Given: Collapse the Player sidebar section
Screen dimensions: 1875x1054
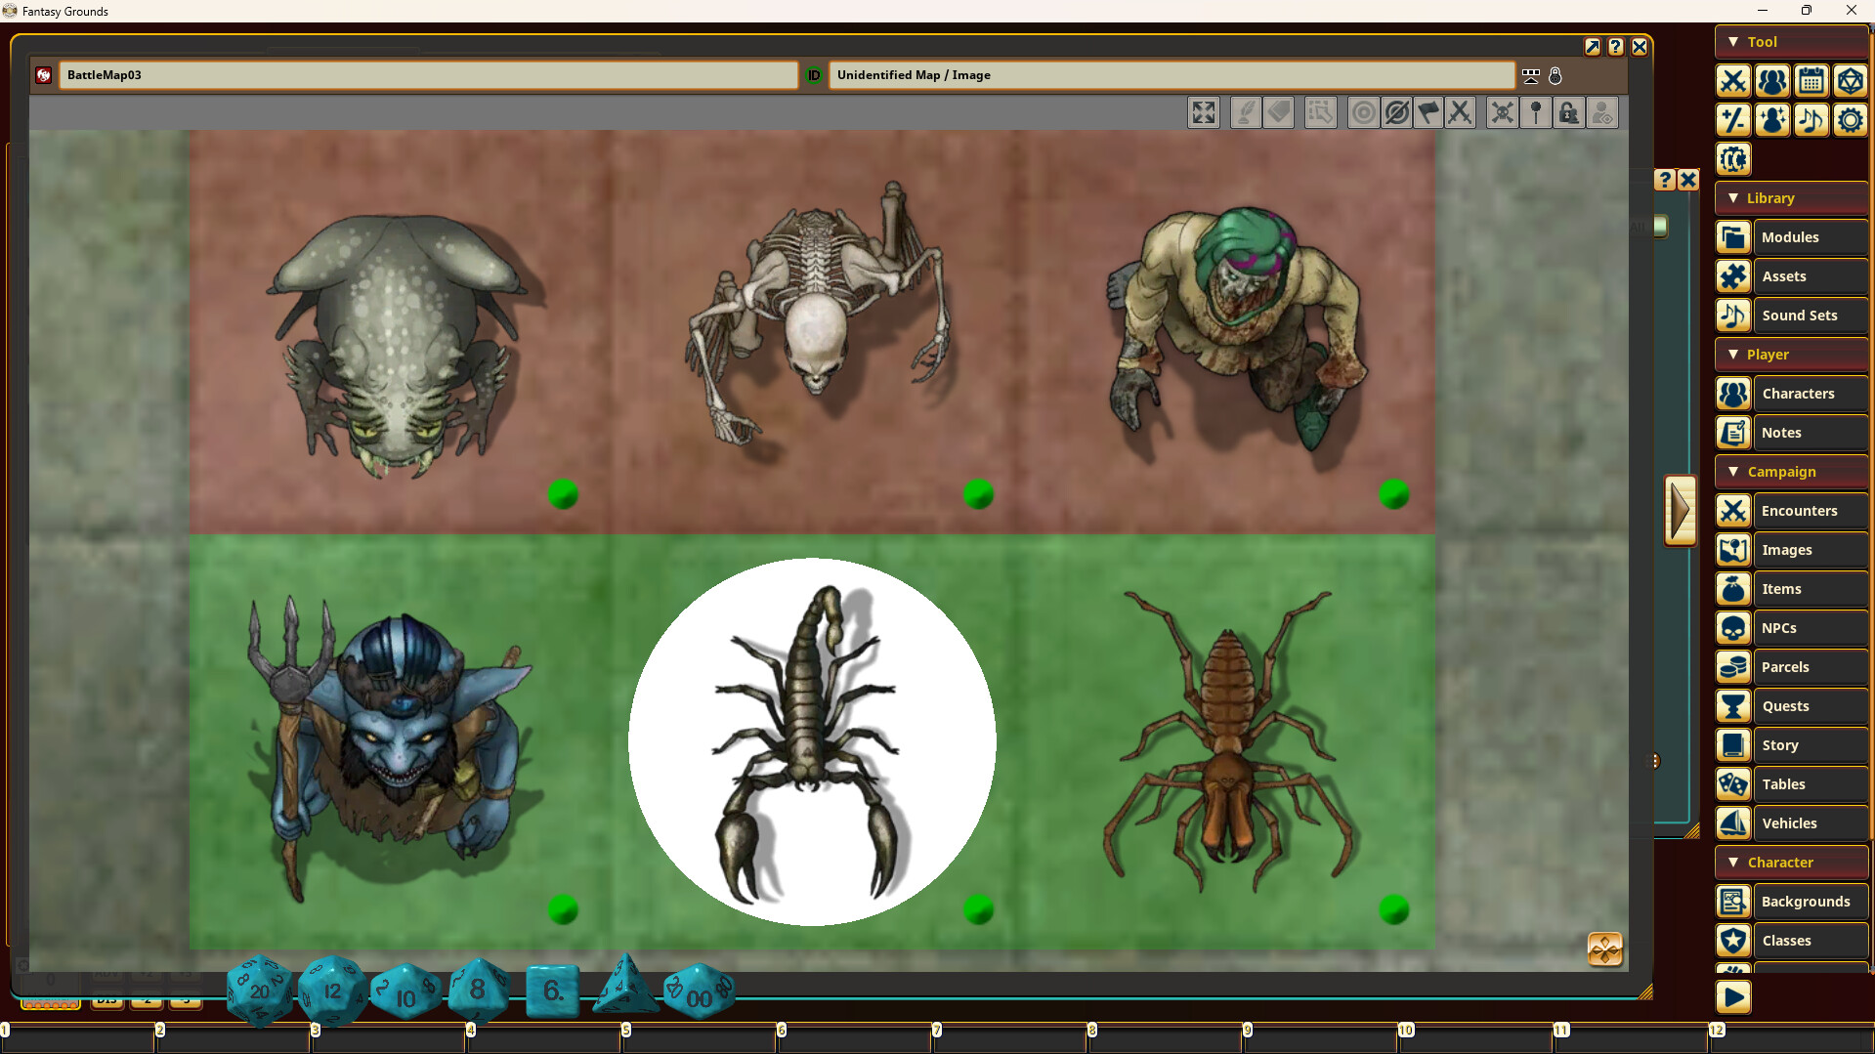Looking at the screenshot, I should tap(1793, 355).
